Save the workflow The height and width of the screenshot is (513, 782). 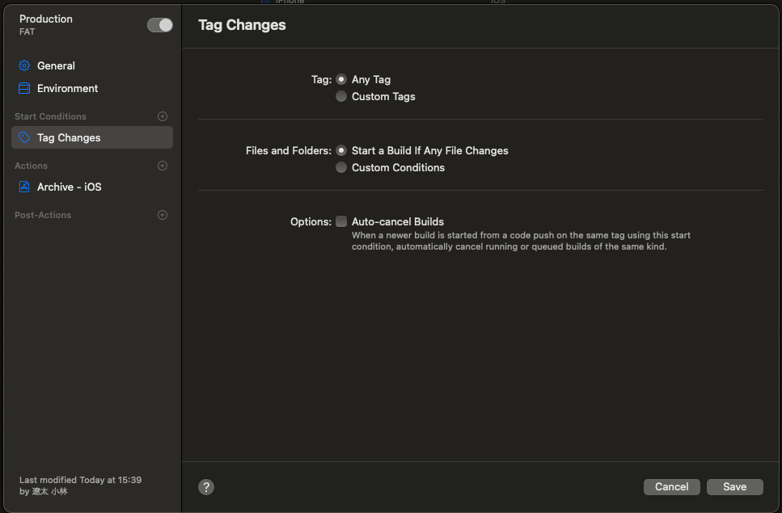(734, 487)
